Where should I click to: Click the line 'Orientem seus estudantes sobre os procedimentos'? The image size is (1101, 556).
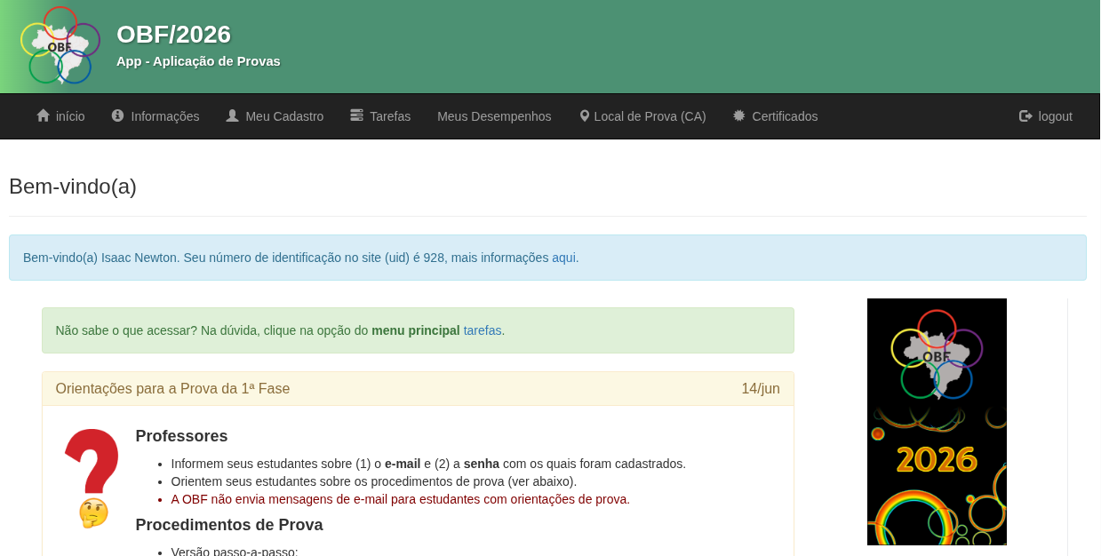point(374,481)
